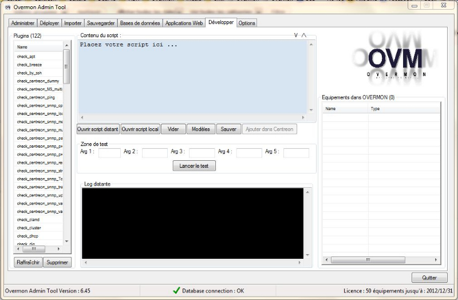Focus the Arg 1 input field

[x=109, y=153]
